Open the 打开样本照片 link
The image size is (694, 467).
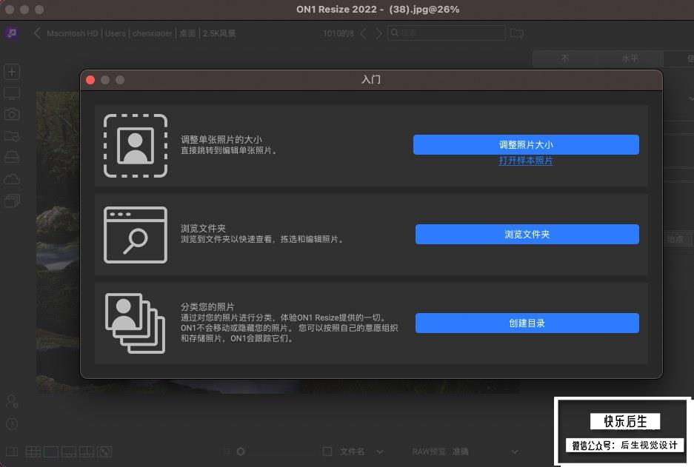click(x=526, y=161)
